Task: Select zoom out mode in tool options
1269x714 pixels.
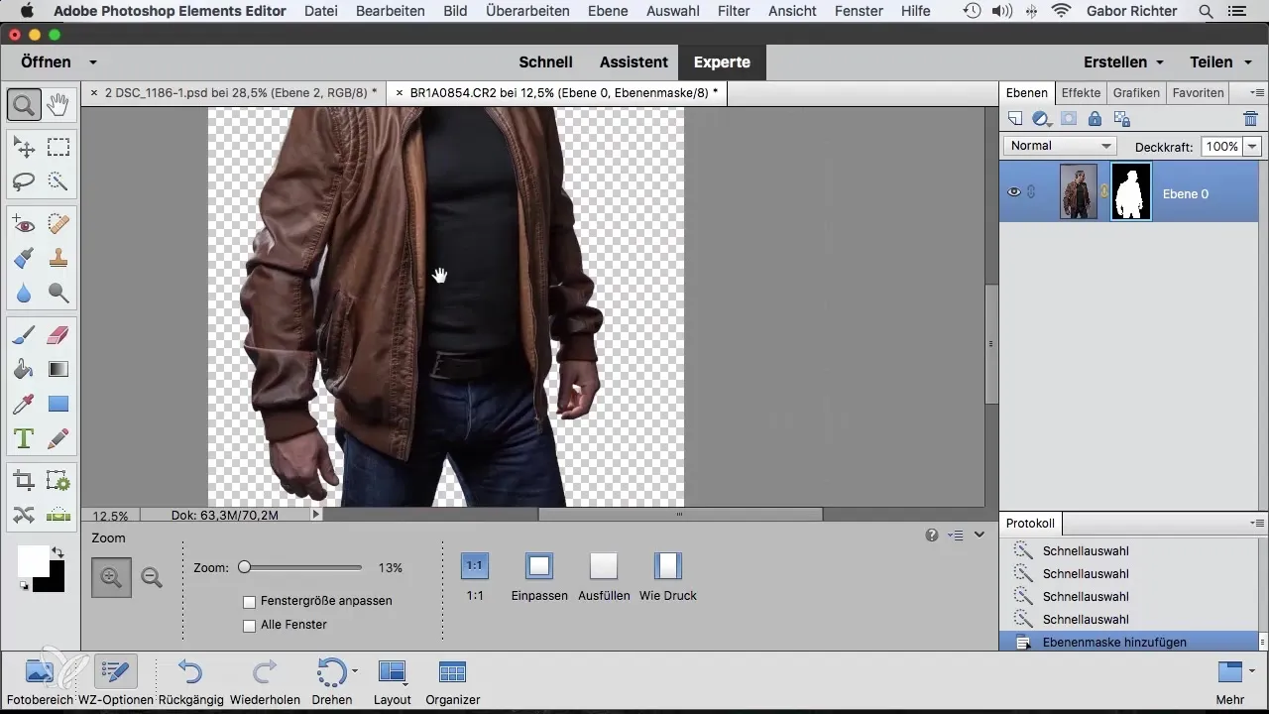Action: [152, 577]
